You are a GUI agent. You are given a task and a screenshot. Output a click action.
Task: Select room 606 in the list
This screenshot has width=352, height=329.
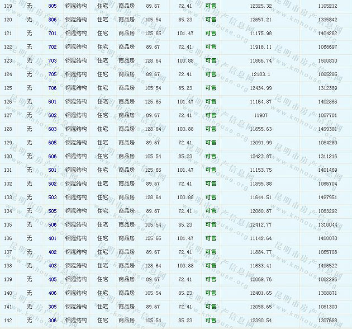point(53,157)
